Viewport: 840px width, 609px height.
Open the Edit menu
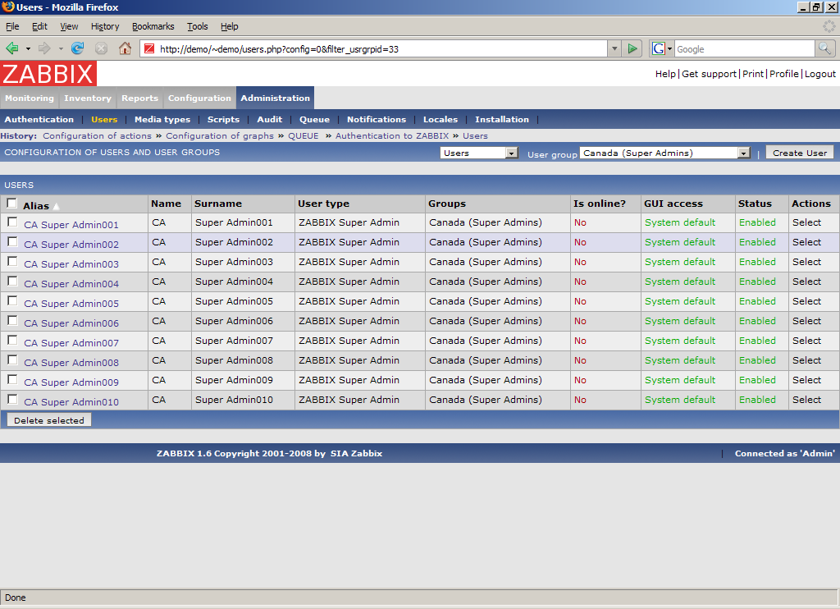click(x=39, y=26)
